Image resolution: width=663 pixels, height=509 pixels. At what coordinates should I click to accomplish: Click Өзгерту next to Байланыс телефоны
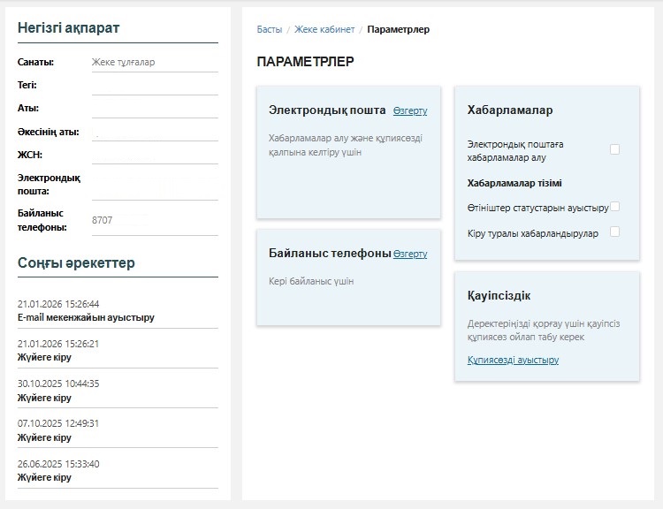410,254
